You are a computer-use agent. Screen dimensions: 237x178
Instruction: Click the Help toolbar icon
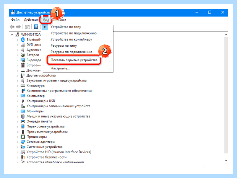tap(36, 27)
